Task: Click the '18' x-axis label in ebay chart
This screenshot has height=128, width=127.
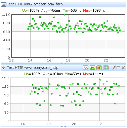Action: [x=48, y=124]
